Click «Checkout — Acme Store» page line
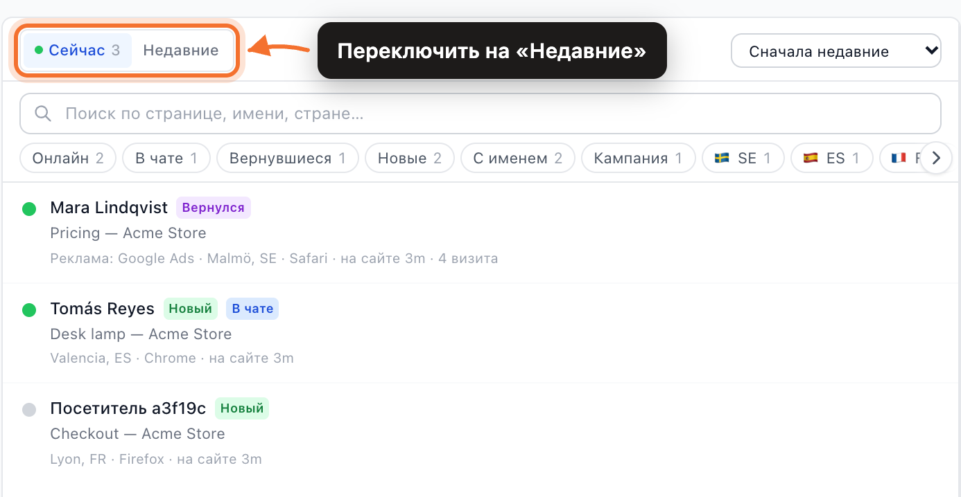This screenshot has height=497, width=961. click(138, 434)
